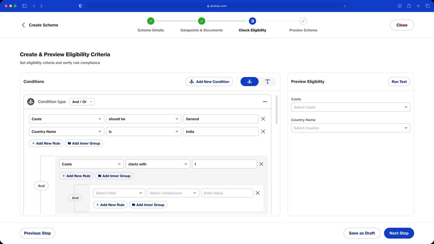
Task: Click the back arrow beside Create Scheme
Action: point(23,25)
